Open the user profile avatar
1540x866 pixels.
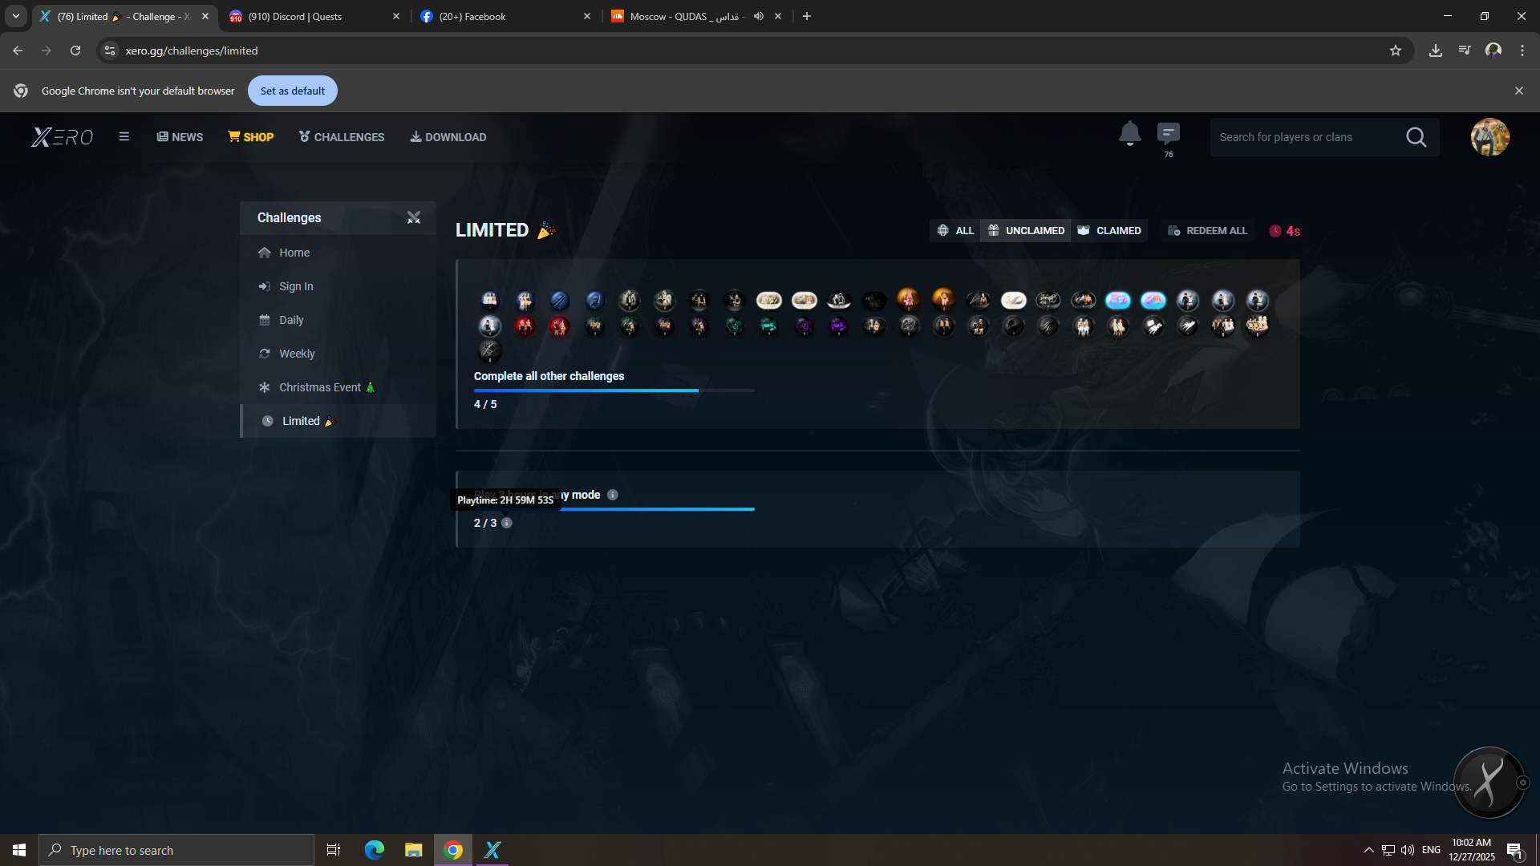click(1489, 137)
